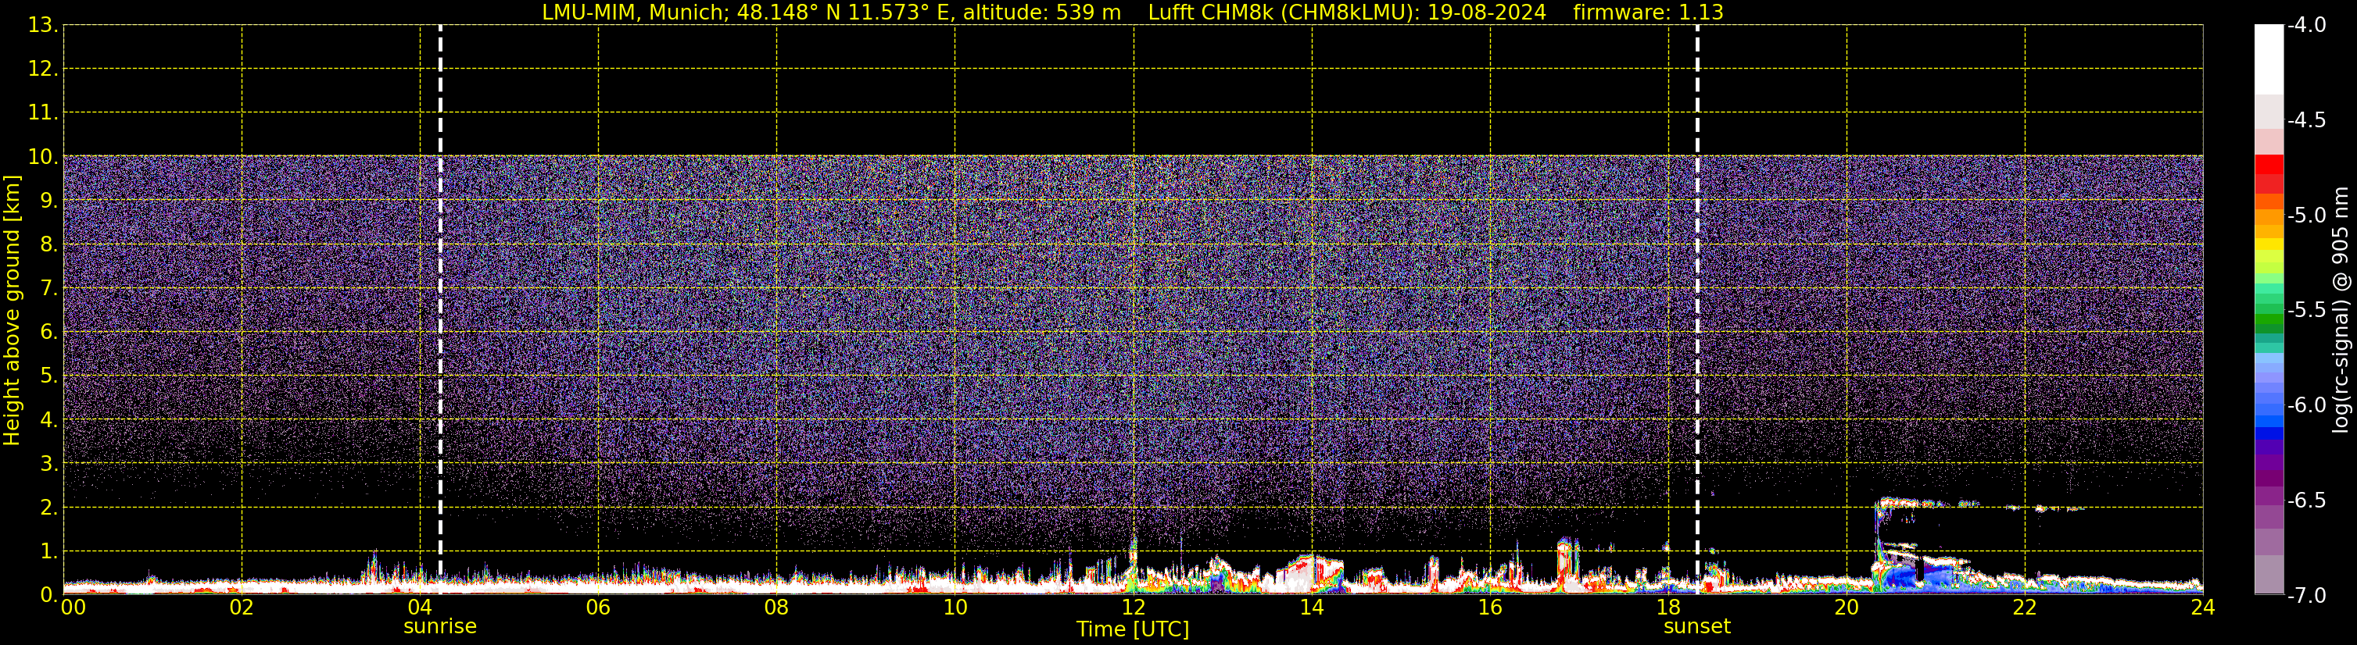The height and width of the screenshot is (645, 2357).
Task: Click the '04' time axis tick label
Action: coord(420,608)
